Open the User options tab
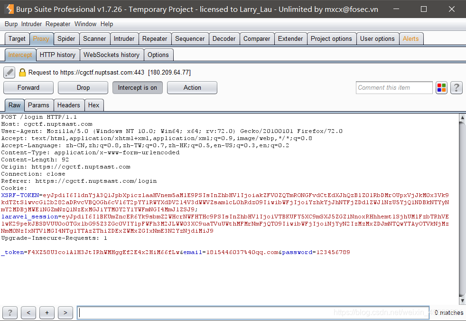Image resolution: width=466 pixels, height=321 pixels. point(377,38)
